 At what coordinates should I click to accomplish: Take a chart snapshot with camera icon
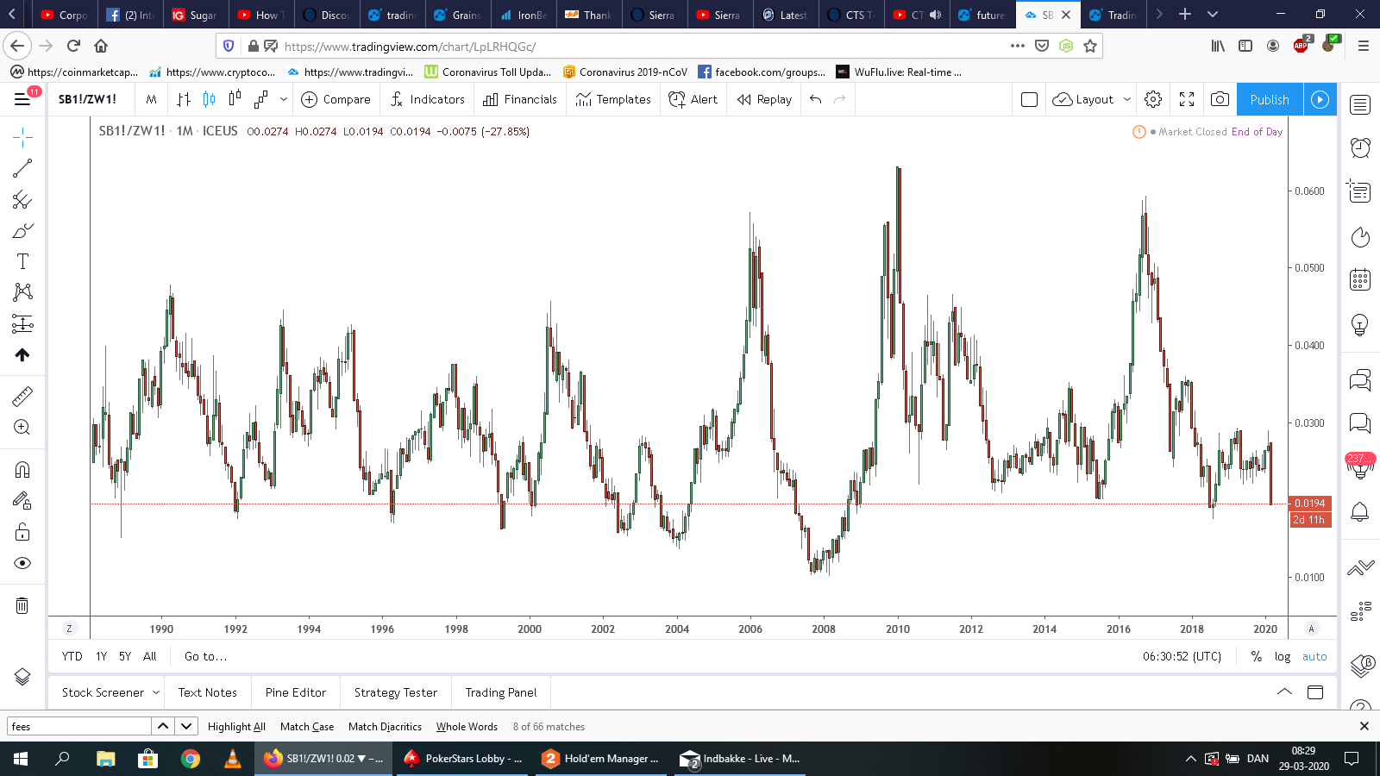pos(1220,100)
